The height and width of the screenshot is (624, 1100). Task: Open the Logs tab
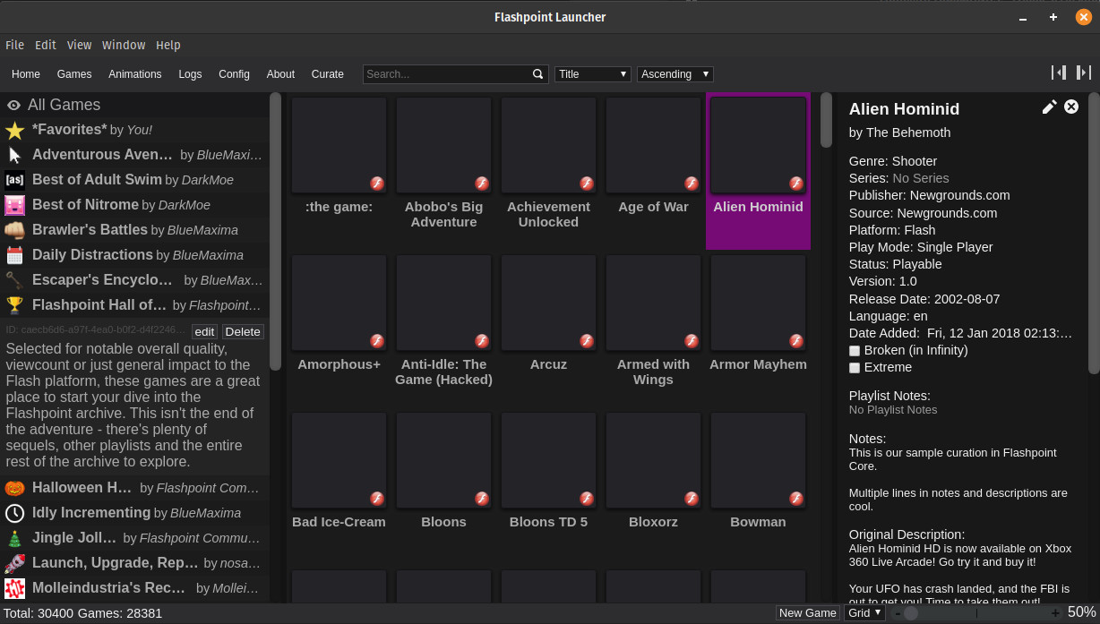click(x=190, y=74)
